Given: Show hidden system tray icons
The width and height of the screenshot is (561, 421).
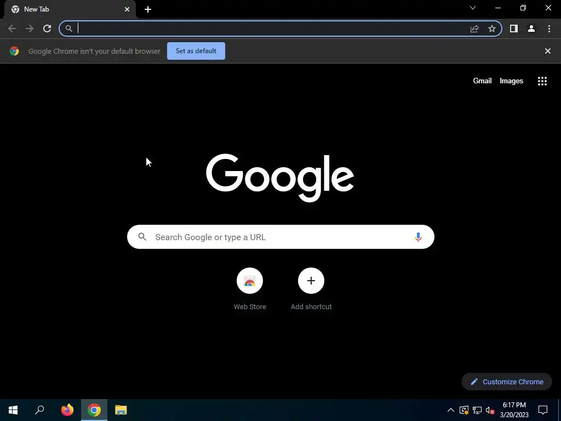Looking at the screenshot, I should pyautogui.click(x=451, y=410).
